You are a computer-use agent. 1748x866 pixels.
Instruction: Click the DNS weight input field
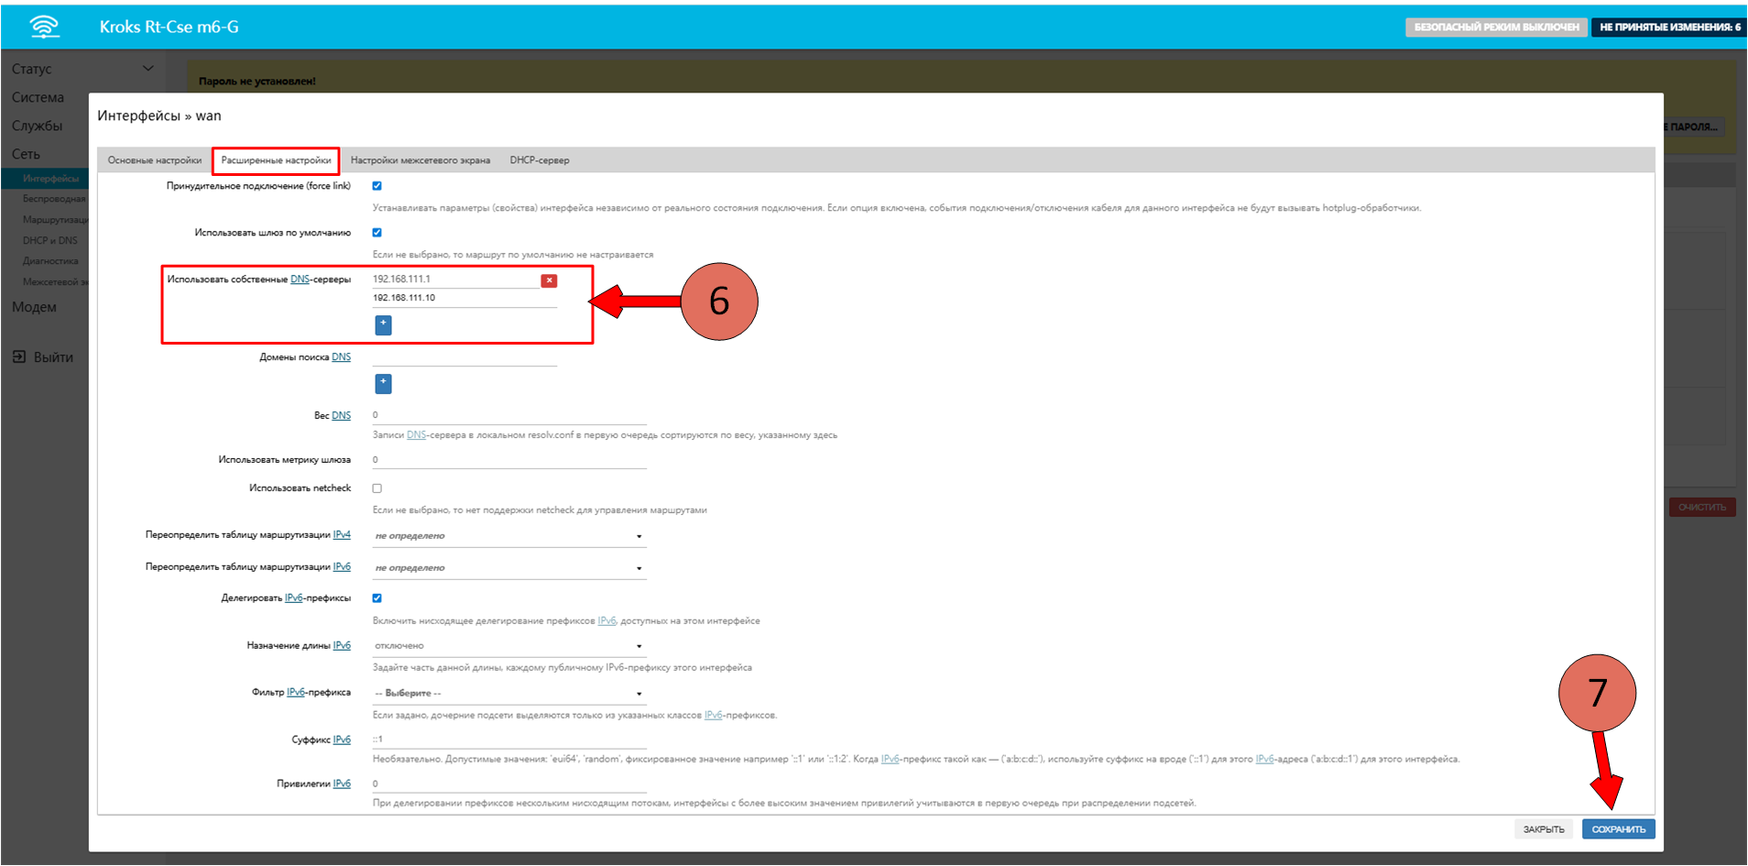(508, 415)
